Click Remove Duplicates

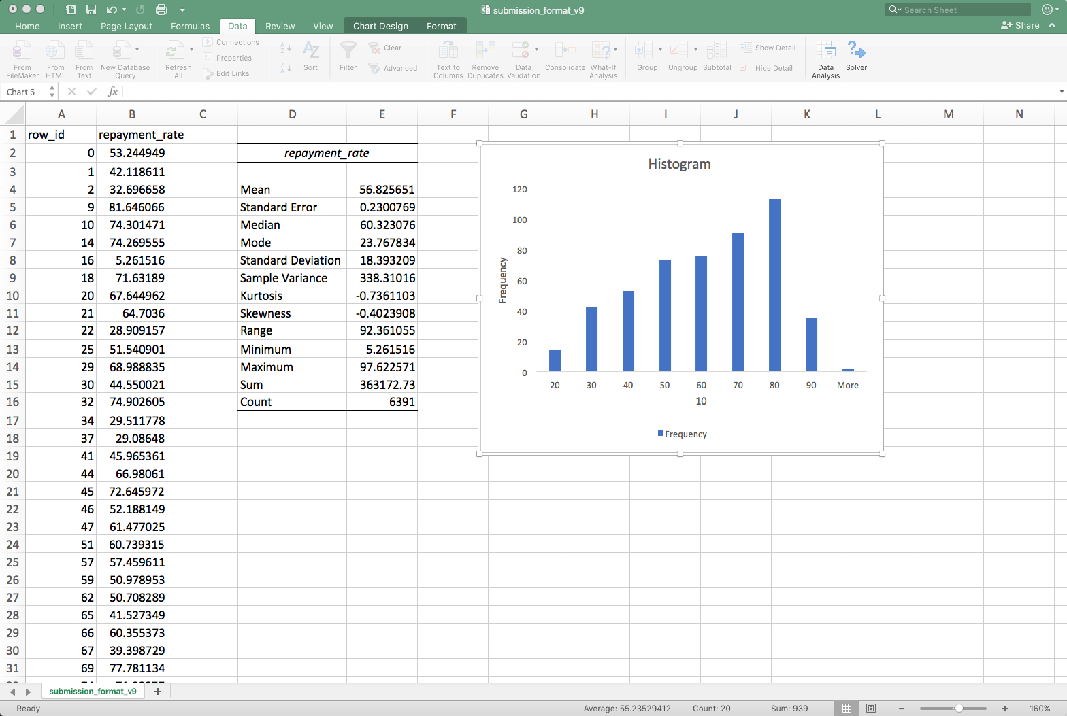coord(485,59)
